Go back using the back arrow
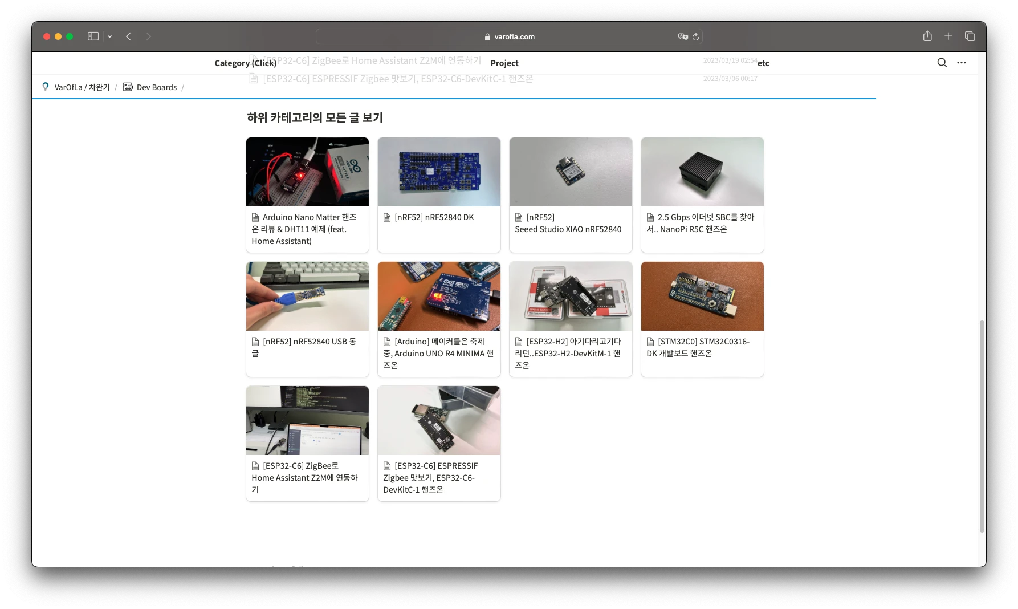This screenshot has width=1018, height=609. pos(129,36)
